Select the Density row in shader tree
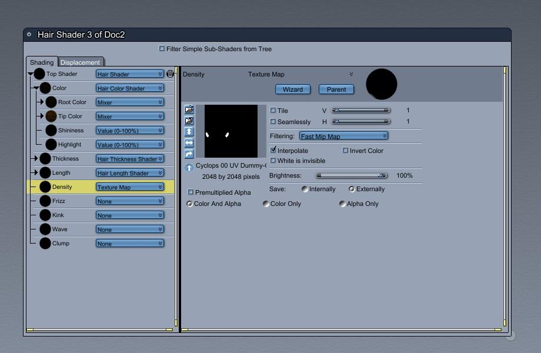Image resolution: width=541 pixels, height=353 pixels. [x=101, y=187]
